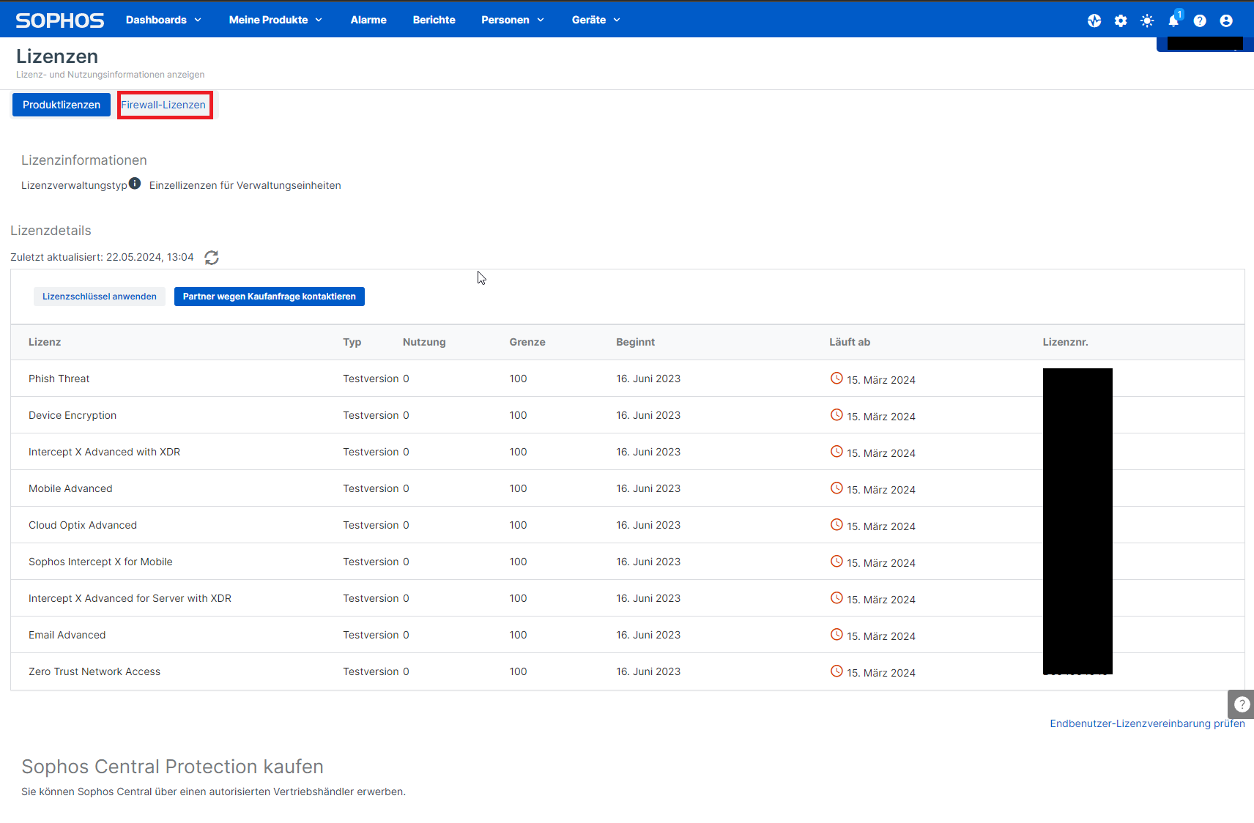Click expiry clock icon for Mobile Advanced
1254x823 pixels.
pyautogui.click(x=836, y=488)
